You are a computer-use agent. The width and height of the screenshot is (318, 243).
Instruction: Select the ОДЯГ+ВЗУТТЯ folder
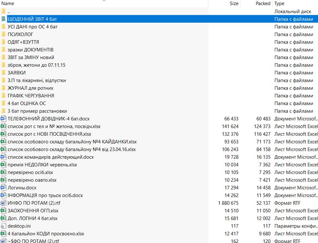[23, 42]
